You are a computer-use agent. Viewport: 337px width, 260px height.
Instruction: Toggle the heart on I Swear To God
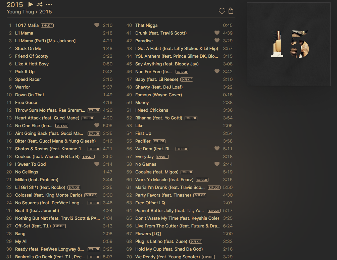pyautogui.click(x=97, y=164)
